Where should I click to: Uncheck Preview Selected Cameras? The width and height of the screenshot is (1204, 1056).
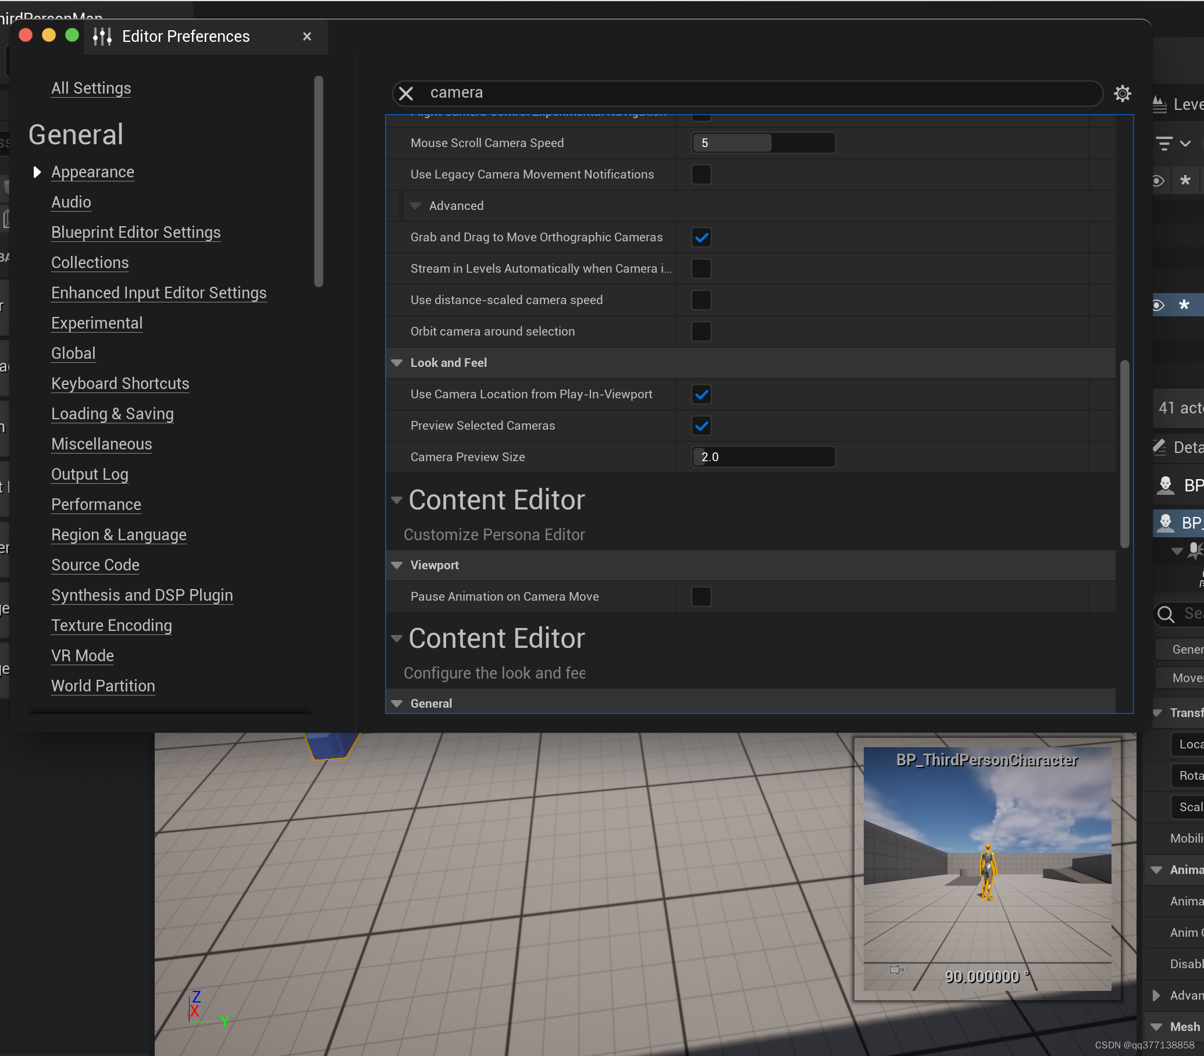point(701,426)
